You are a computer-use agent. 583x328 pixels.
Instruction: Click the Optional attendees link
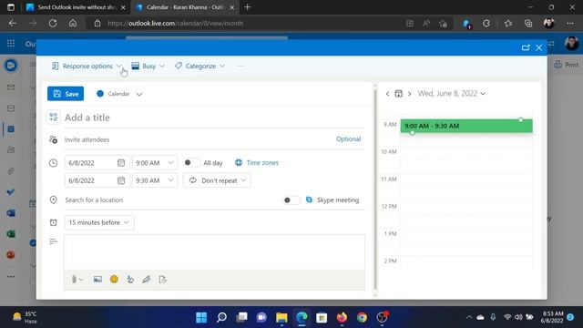pos(348,139)
